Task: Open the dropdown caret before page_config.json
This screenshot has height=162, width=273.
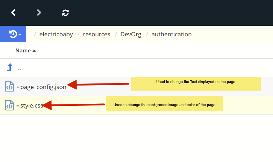Action: point(18,87)
